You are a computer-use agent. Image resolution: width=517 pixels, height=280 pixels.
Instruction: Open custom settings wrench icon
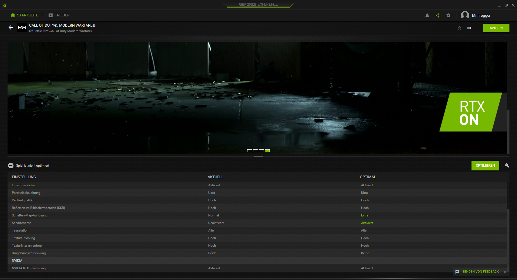pyautogui.click(x=507, y=165)
